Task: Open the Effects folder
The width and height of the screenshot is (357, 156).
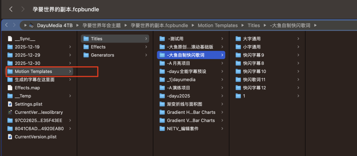Action: (x=98, y=47)
